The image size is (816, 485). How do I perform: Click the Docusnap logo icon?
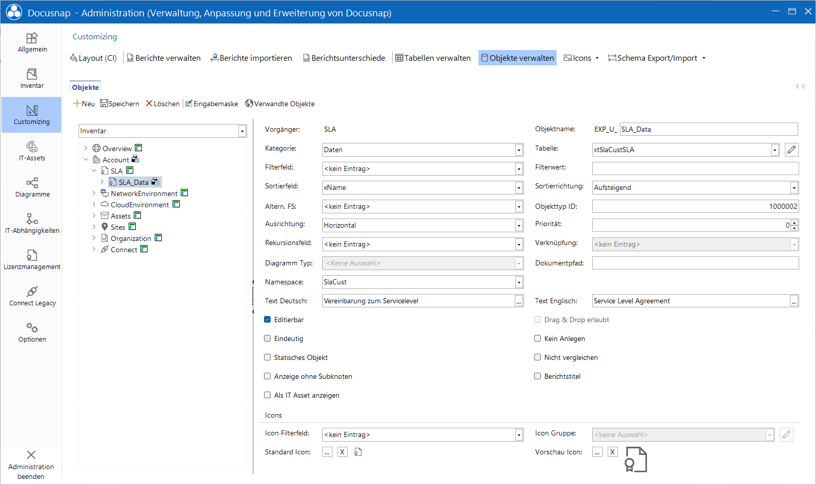point(14,12)
